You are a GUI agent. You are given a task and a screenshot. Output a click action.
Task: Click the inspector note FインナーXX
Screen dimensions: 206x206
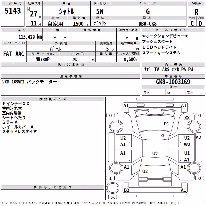[16, 104]
